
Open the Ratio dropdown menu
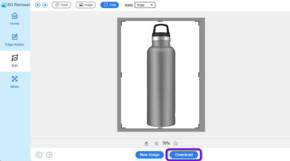click(145, 5)
